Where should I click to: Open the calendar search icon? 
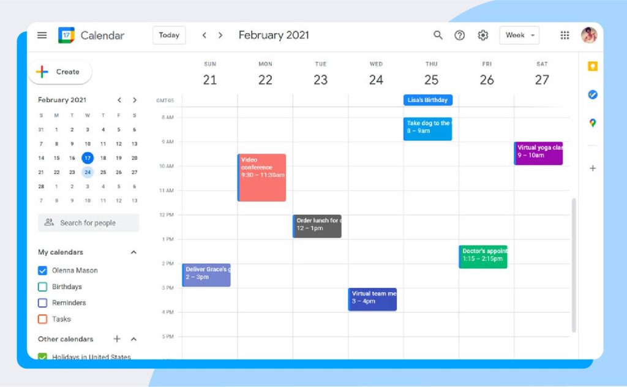(x=438, y=35)
